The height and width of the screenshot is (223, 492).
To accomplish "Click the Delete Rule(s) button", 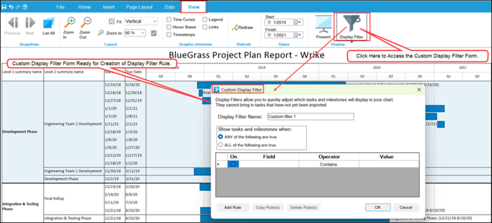I will point(303,207).
